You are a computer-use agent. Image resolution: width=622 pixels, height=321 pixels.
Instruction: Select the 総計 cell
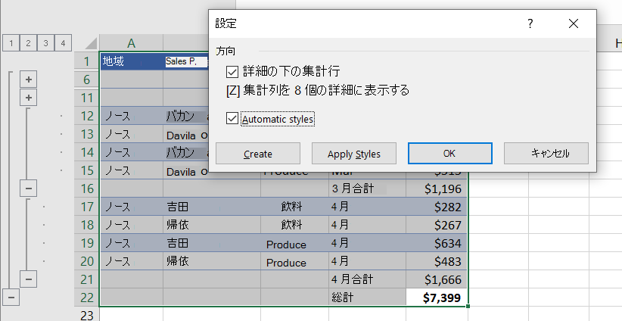367,298
